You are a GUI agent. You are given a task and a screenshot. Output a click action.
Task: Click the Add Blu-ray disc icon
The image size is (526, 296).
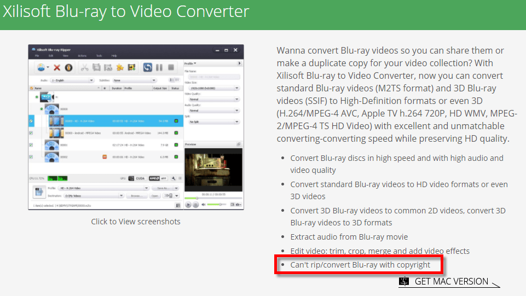click(x=41, y=67)
